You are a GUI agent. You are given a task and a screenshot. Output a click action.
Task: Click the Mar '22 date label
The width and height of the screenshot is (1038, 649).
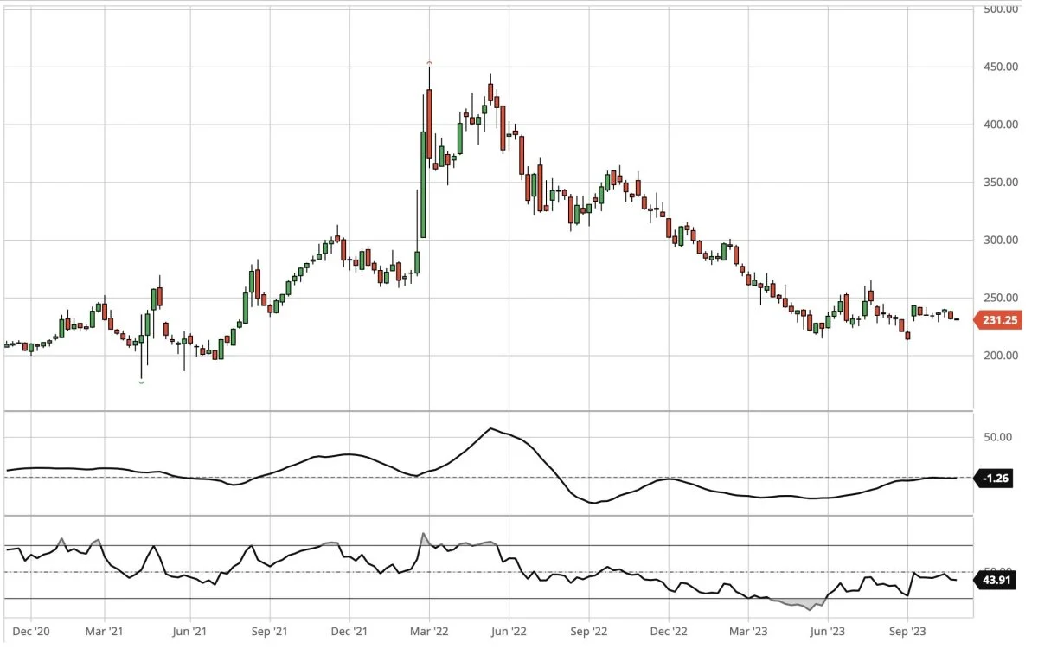(429, 631)
